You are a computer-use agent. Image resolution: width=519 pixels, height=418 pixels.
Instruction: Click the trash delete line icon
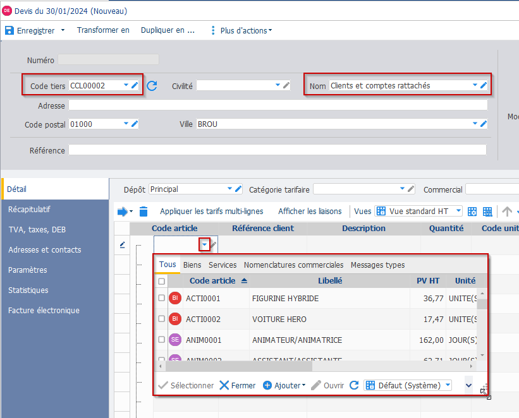point(143,212)
